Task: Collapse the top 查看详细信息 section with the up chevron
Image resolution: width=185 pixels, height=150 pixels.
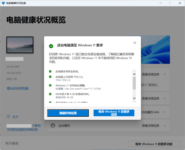Action: [x=165, y=75]
